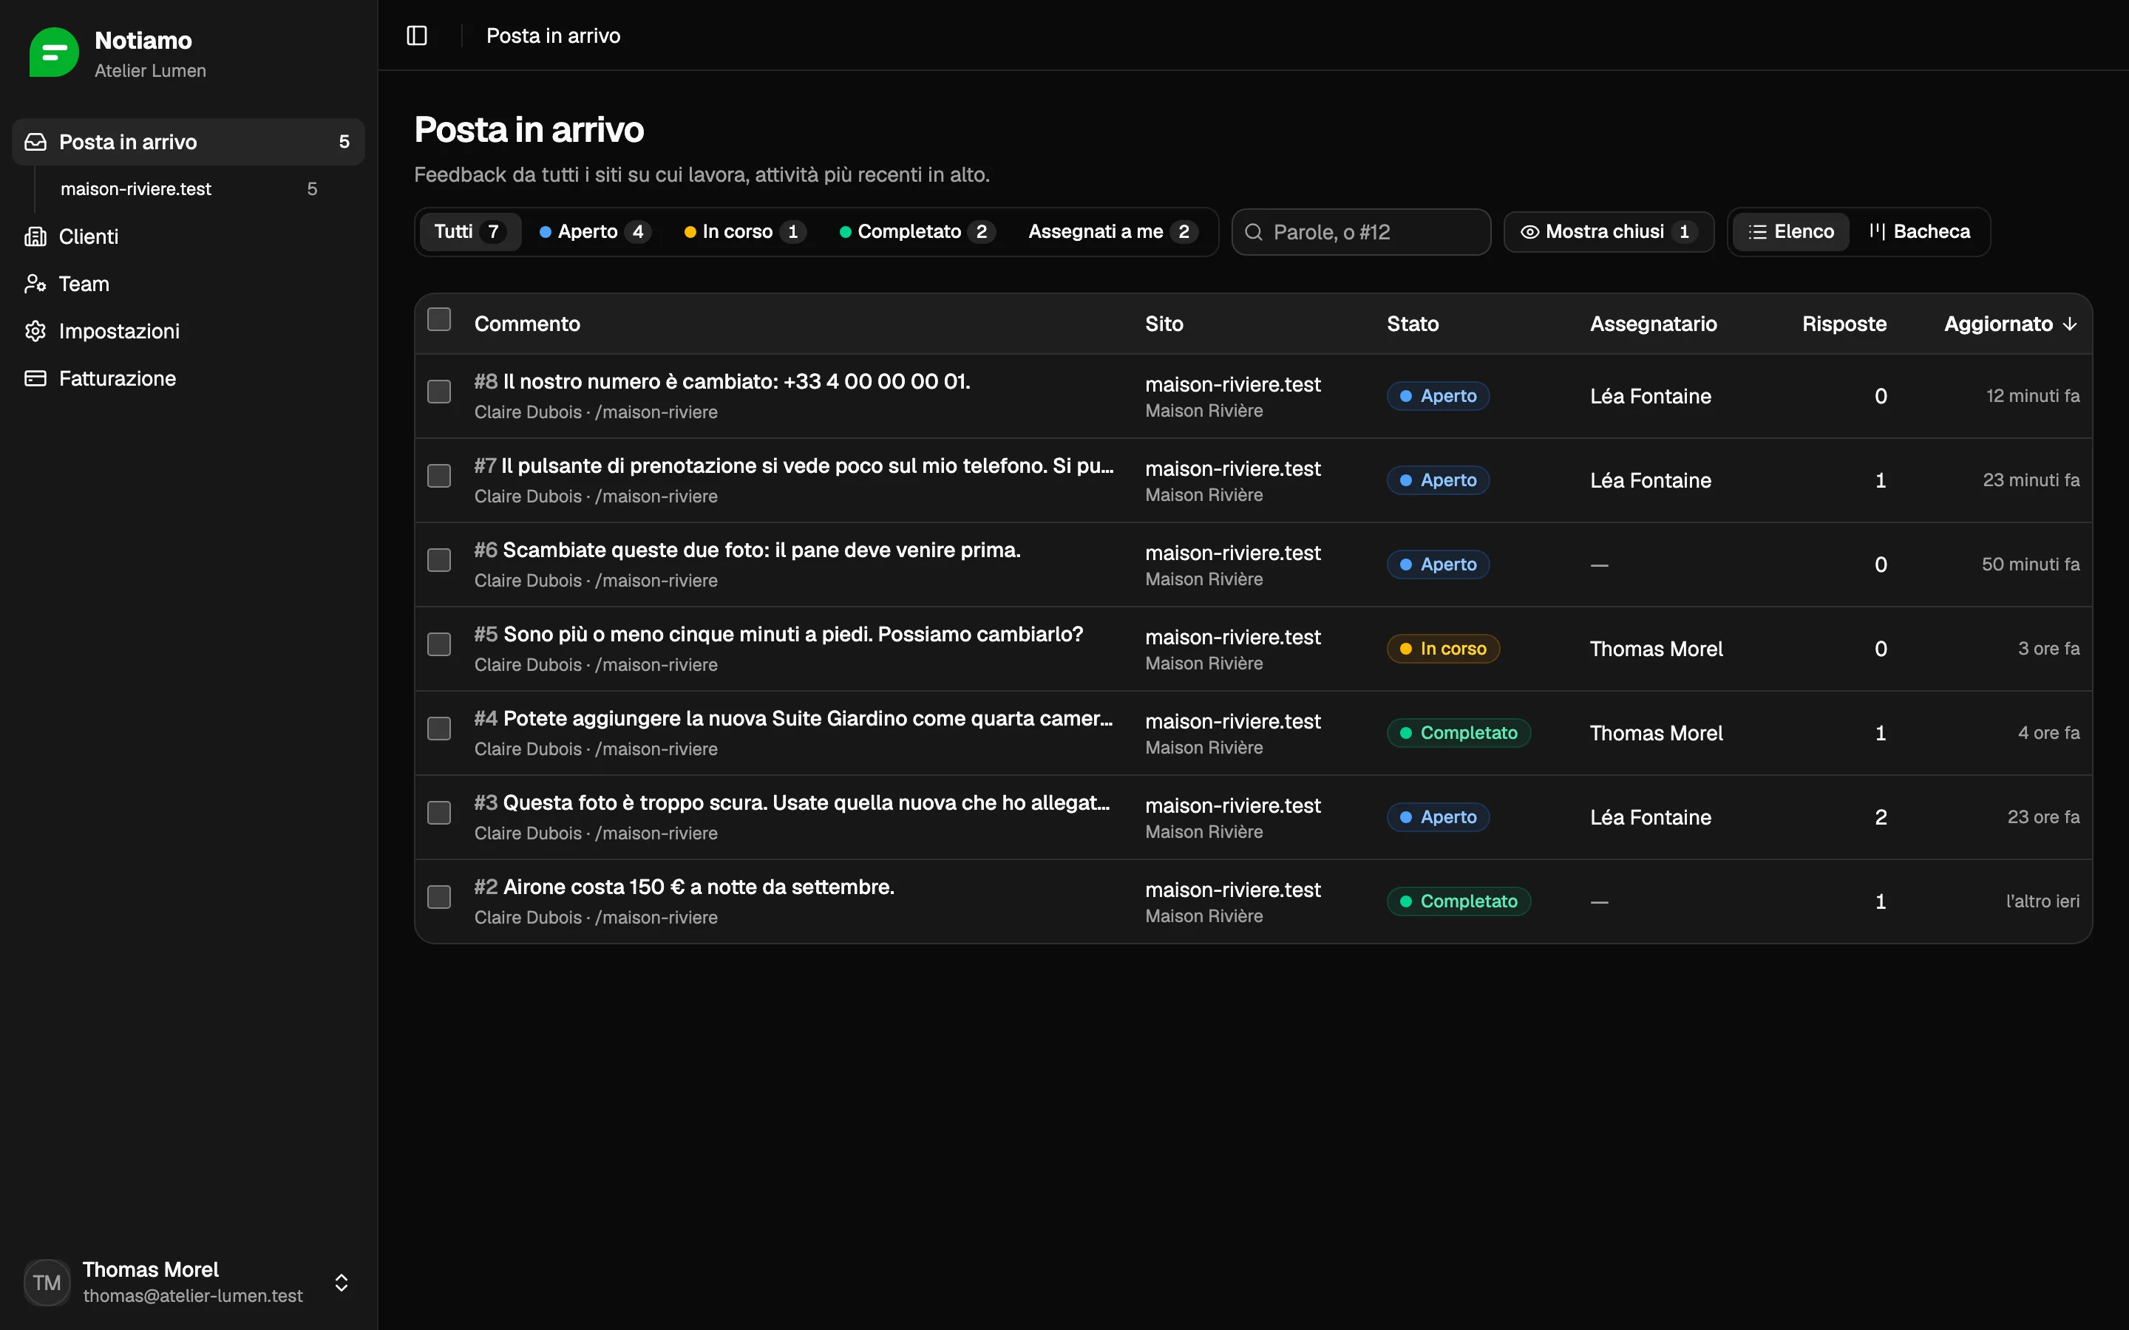This screenshot has height=1330, width=2129.
Task: Click 'l'altro ieri' timestamp on row #2
Action: point(2042,901)
